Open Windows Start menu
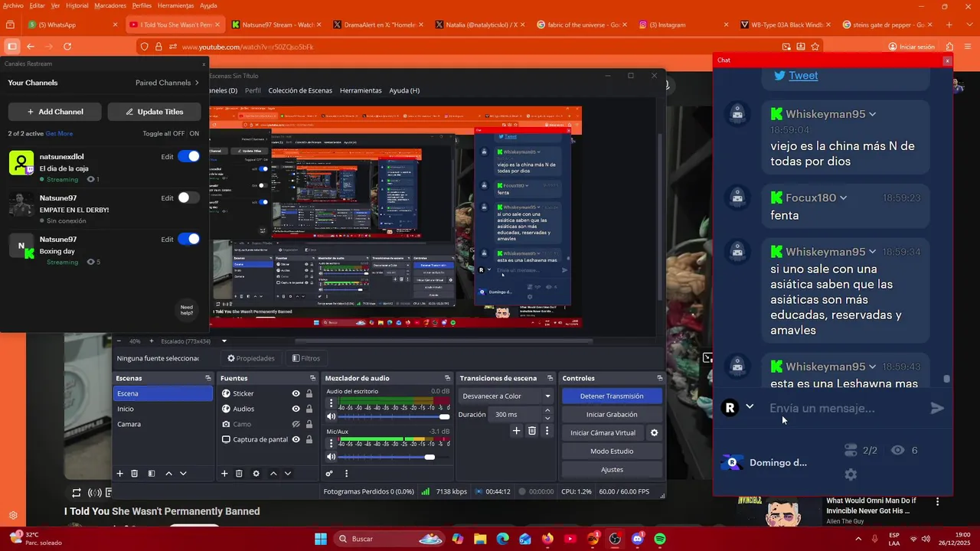The height and width of the screenshot is (551, 980). click(321, 539)
